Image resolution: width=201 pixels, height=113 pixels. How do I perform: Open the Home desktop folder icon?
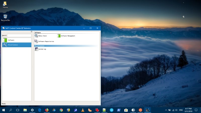[x=5, y=5]
